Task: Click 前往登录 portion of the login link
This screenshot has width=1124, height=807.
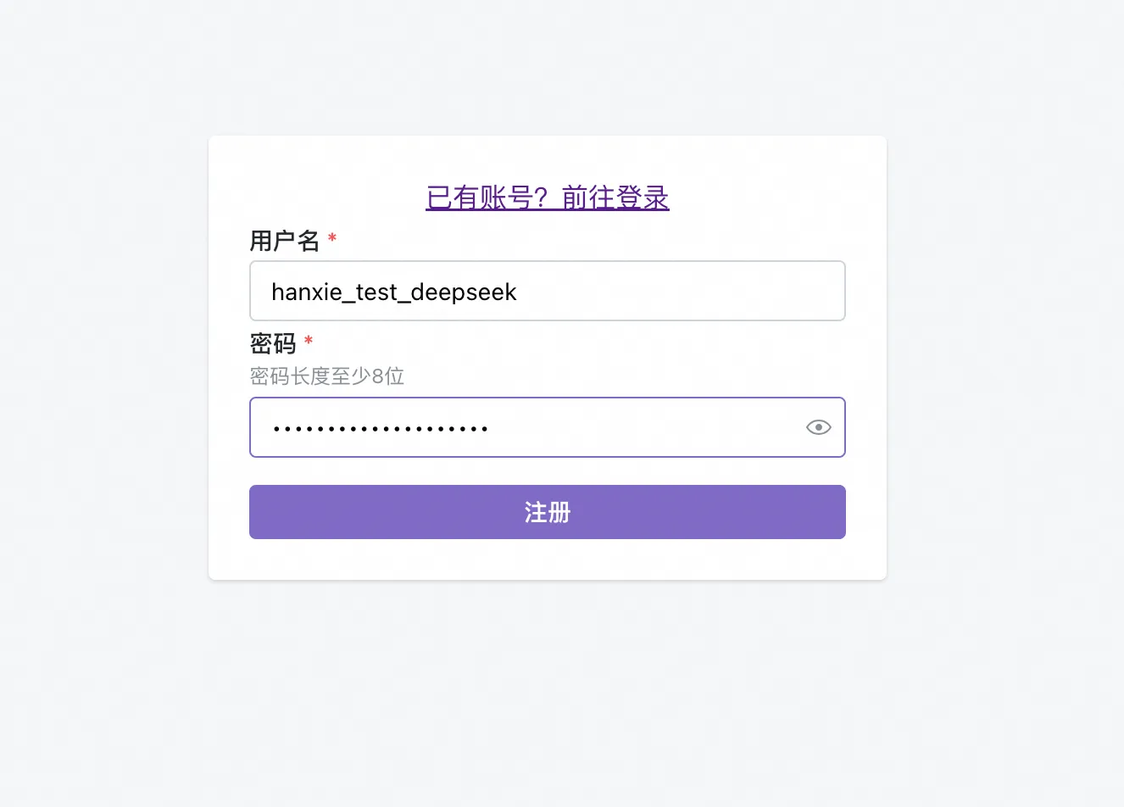Action: (615, 198)
